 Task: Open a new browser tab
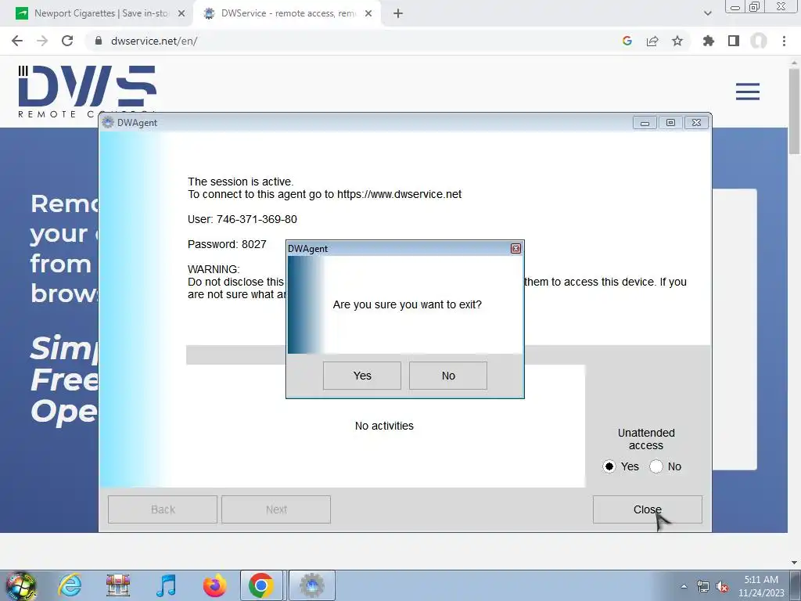[398, 14]
